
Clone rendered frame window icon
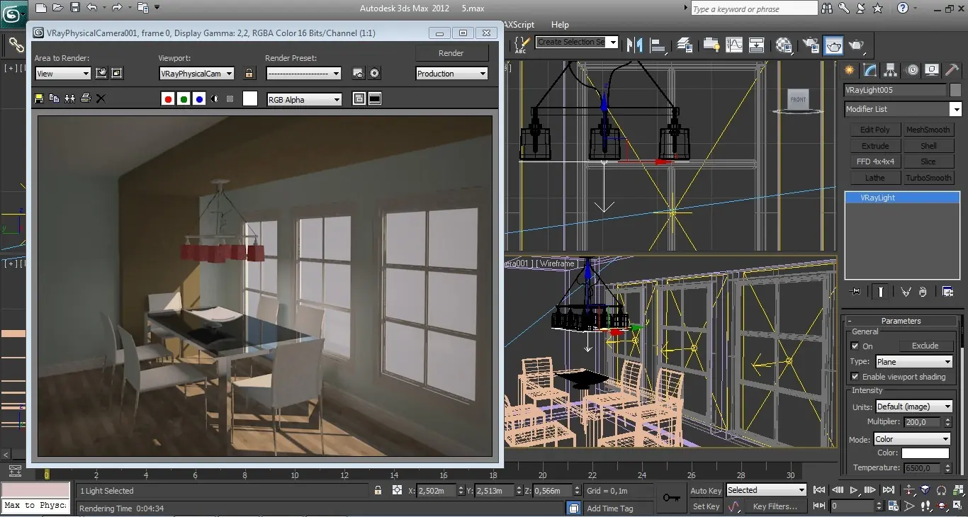[70, 98]
